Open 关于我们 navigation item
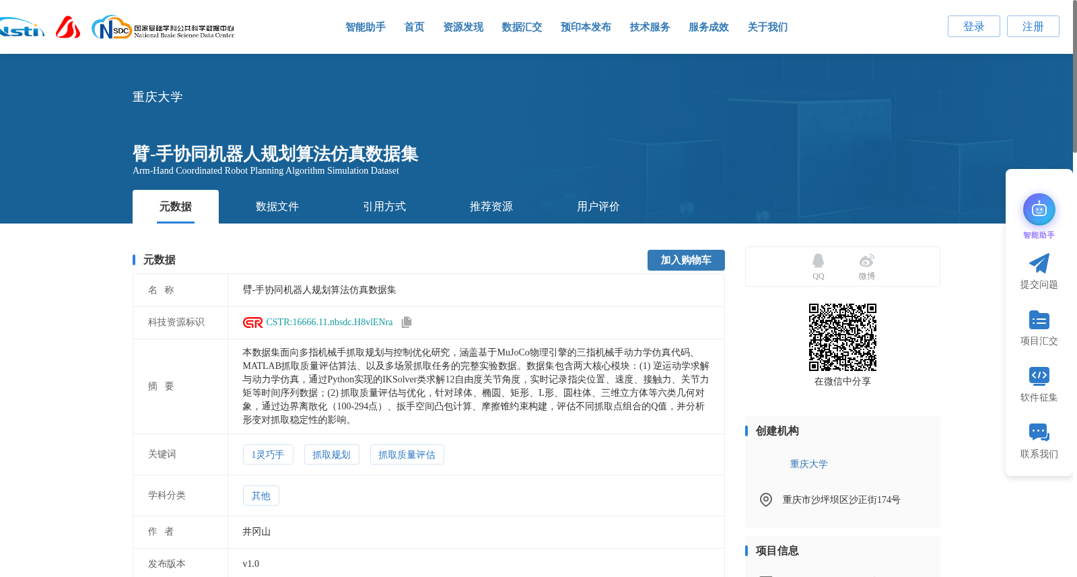Screen dimensions: 1077x577 tap(767, 27)
